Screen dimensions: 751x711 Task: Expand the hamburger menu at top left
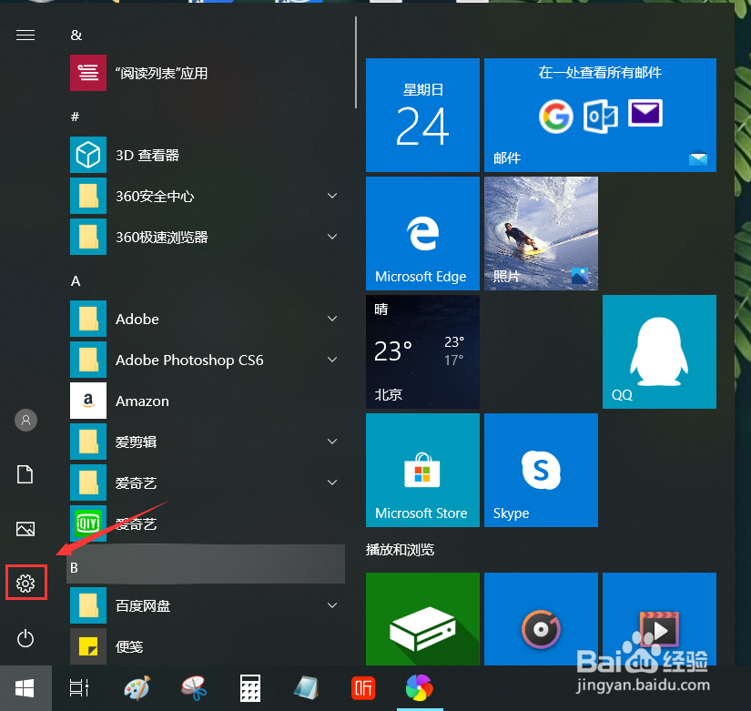(x=25, y=35)
